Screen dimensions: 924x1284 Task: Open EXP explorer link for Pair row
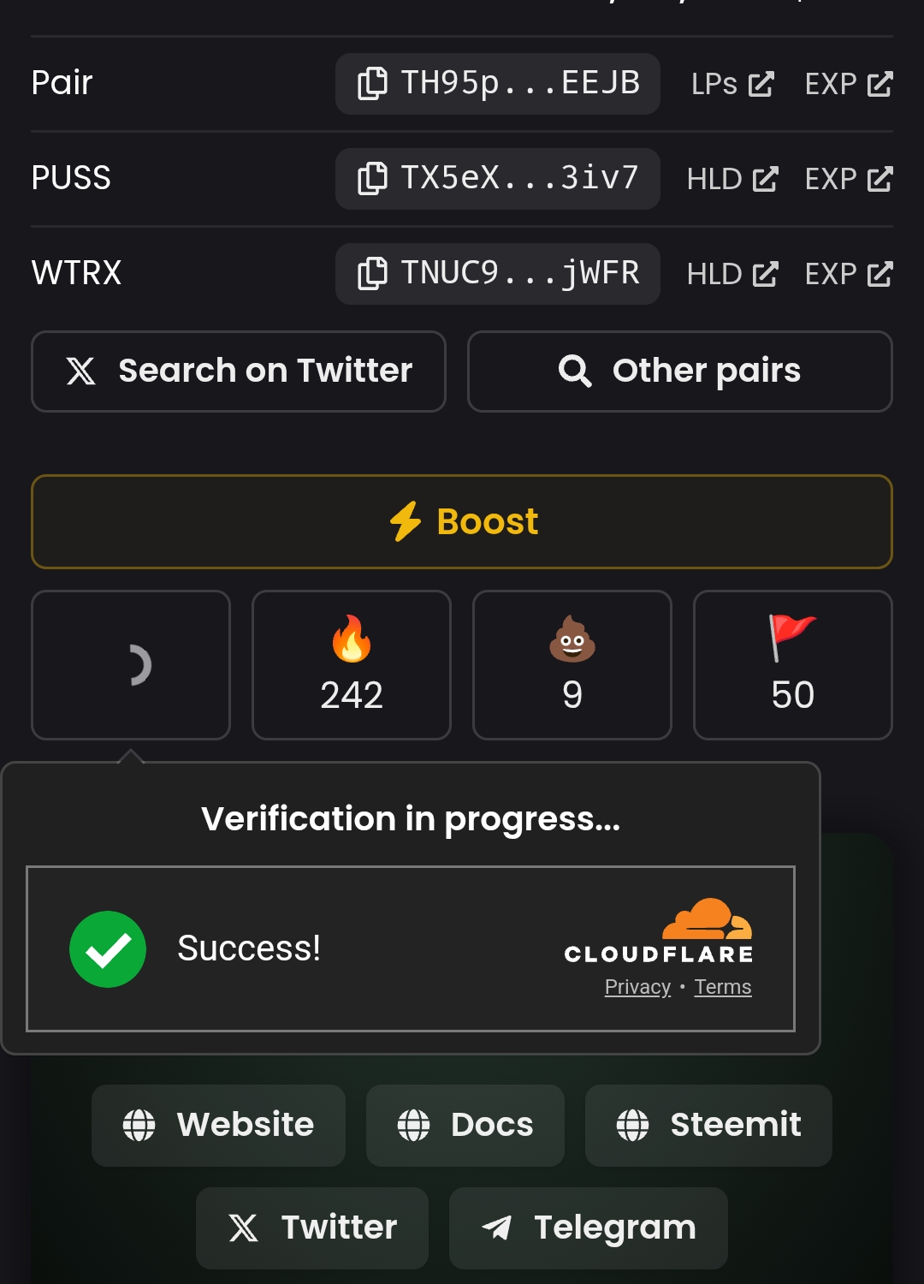point(849,84)
